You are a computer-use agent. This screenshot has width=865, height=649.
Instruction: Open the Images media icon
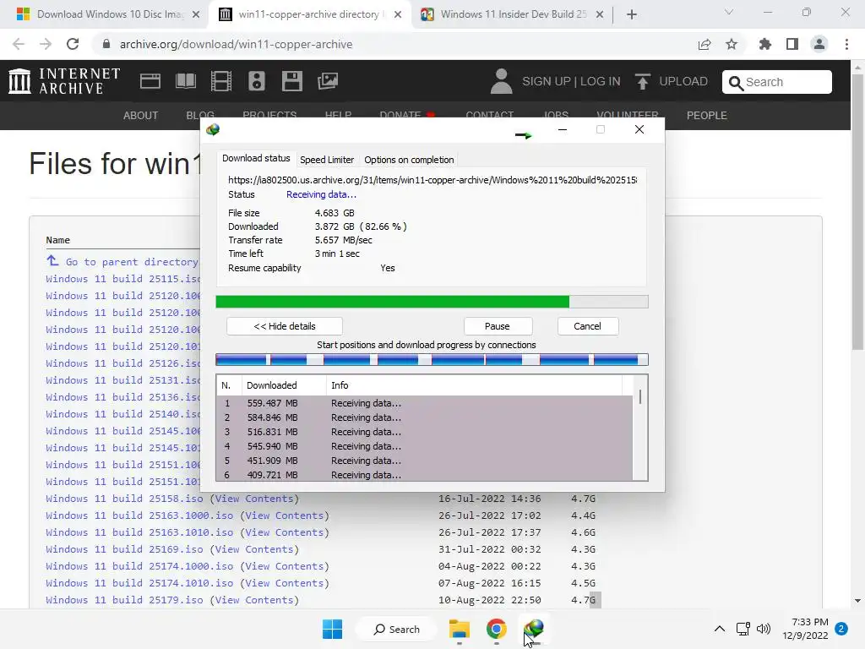[x=328, y=81]
